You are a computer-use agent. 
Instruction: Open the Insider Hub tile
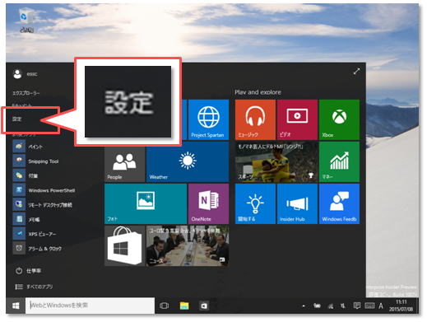click(297, 203)
